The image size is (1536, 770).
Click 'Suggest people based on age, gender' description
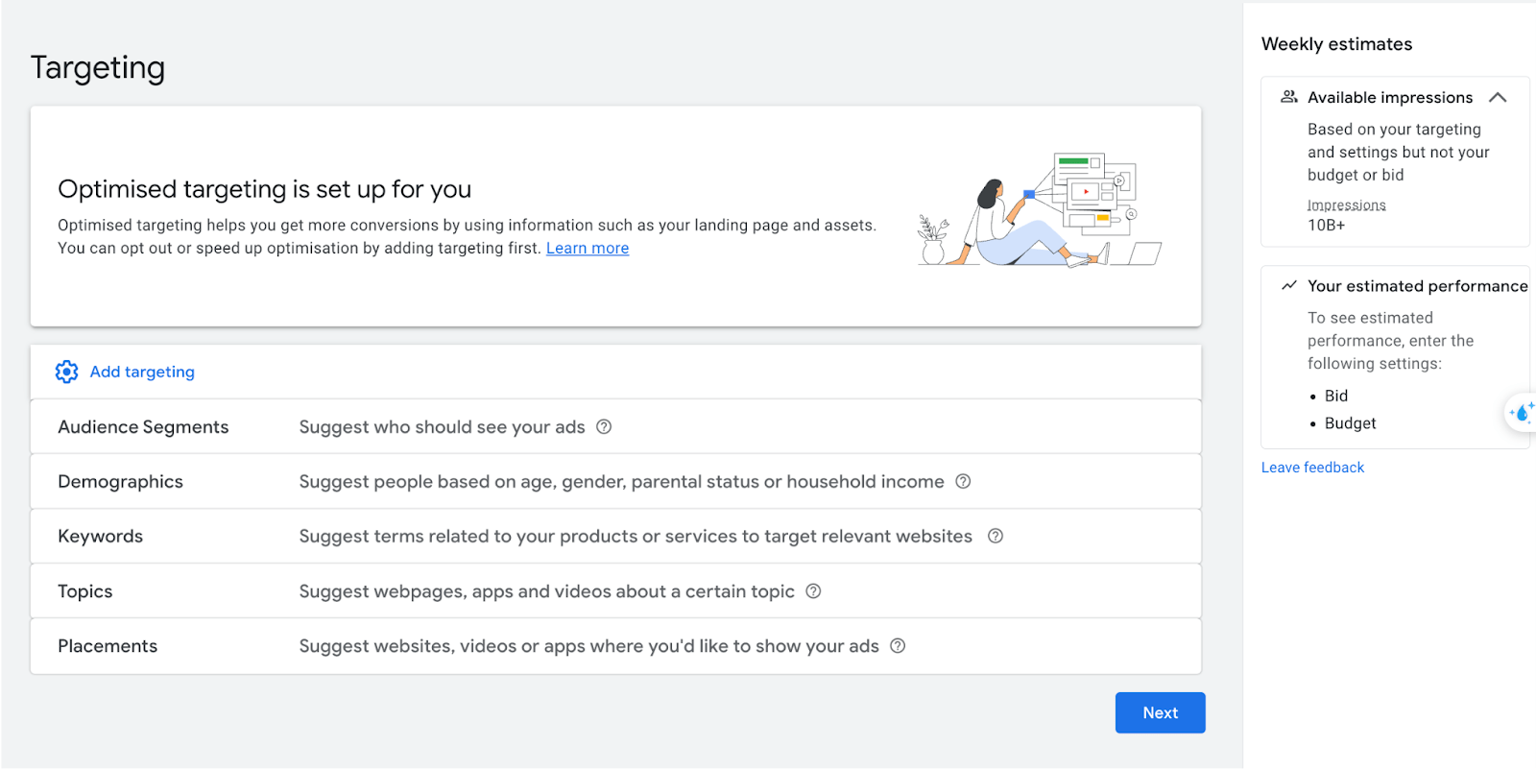[x=621, y=482]
